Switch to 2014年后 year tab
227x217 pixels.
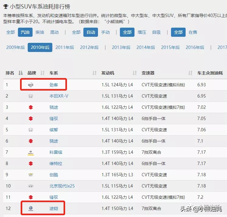(x=146, y=47)
